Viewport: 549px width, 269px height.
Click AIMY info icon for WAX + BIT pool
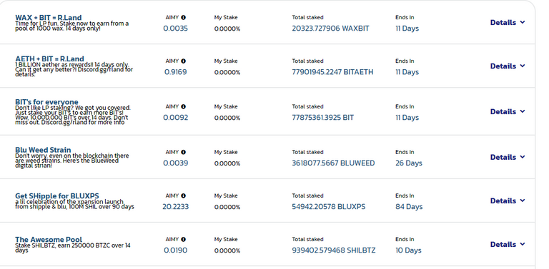point(184,17)
